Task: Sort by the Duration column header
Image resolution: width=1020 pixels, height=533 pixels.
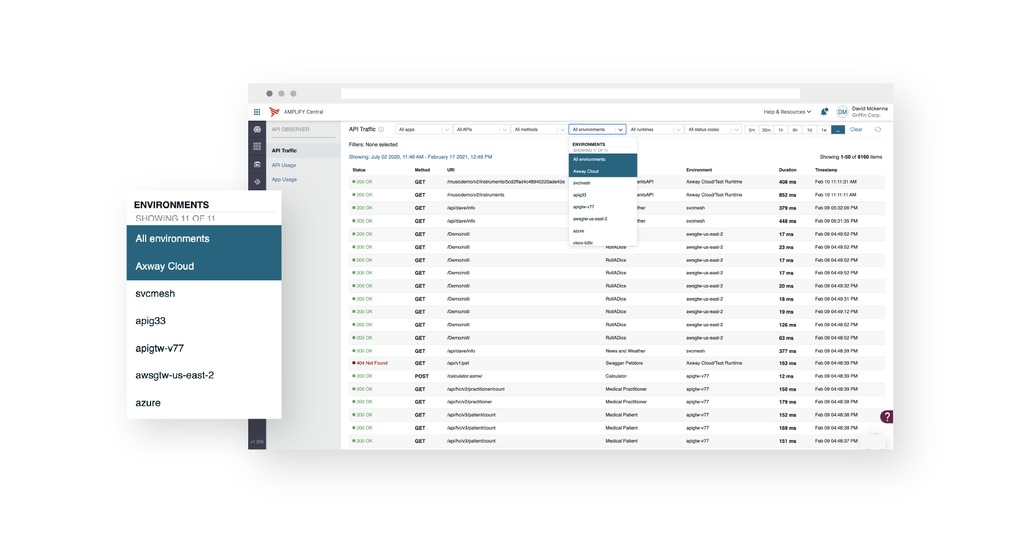Action: click(x=788, y=170)
